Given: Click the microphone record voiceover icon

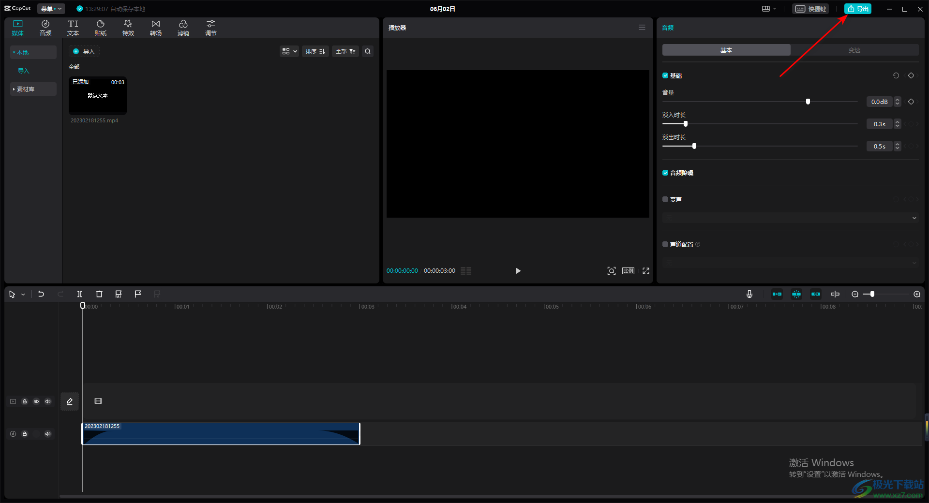Looking at the screenshot, I should 749,294.
